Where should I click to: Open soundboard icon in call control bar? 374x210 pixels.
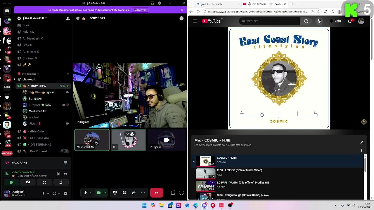point(134,193)
